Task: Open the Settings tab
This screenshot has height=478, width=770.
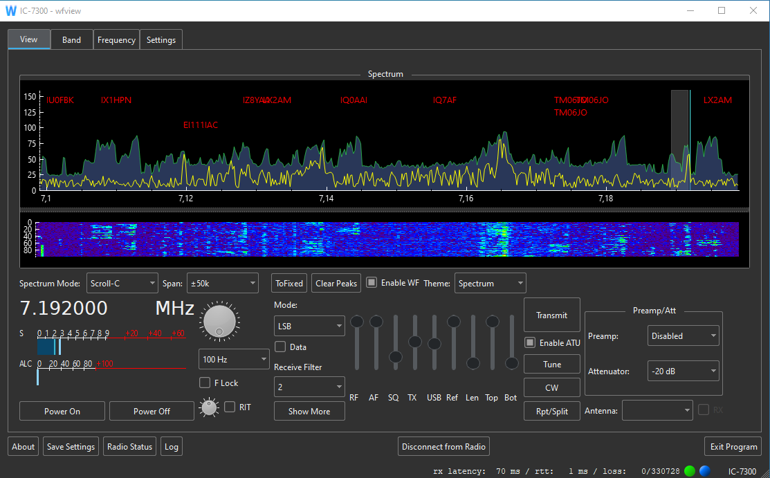Action: pyautogui.click(x=161, y=39)
